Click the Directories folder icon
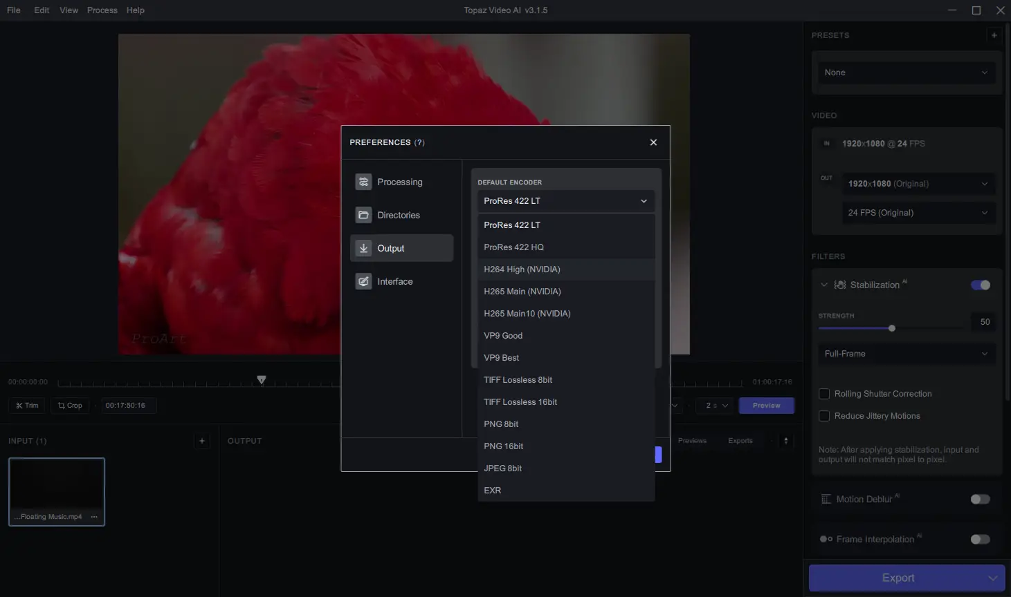Viewport: 1011px width, 597px height. (363, 215)
